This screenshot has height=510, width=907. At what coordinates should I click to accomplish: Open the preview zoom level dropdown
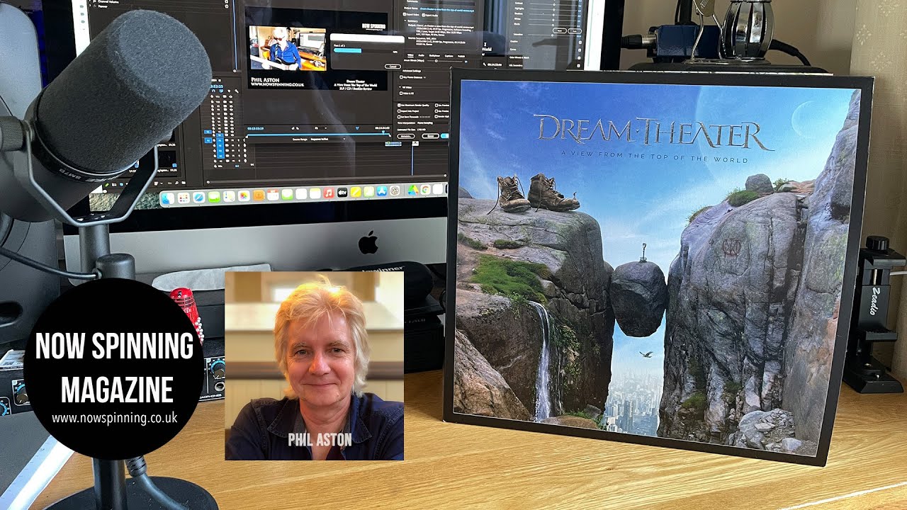[320, 128]
